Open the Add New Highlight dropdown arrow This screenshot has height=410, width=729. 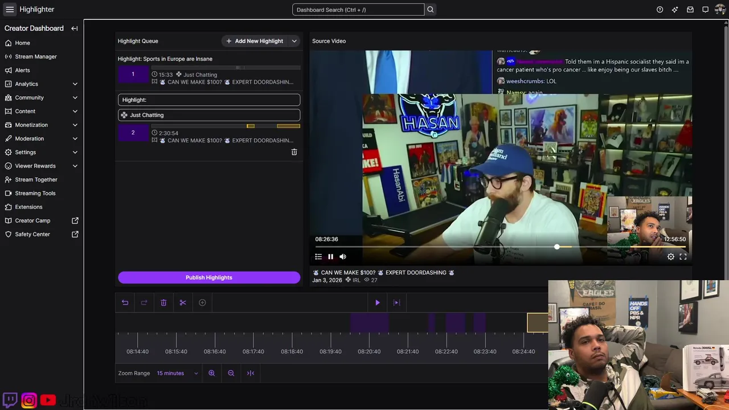click(294, 41)
